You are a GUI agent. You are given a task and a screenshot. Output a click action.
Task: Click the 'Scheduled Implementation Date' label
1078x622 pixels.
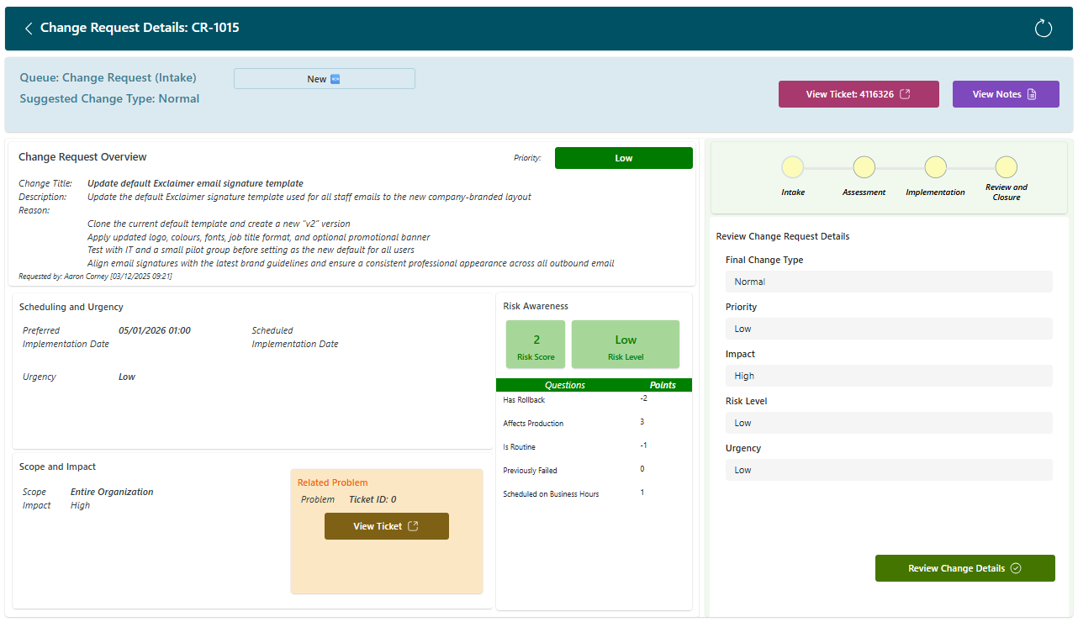pyautogui.click(x=295, y=337)
